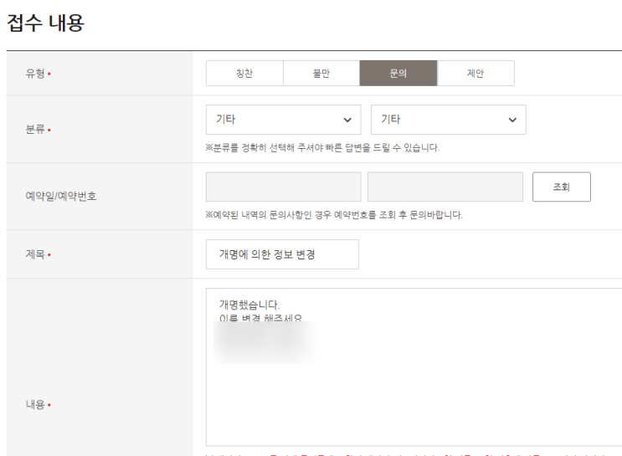Select the 불만 type option
Screen dimensions: 622x456
pyautogui.click(x=321, y=74)
